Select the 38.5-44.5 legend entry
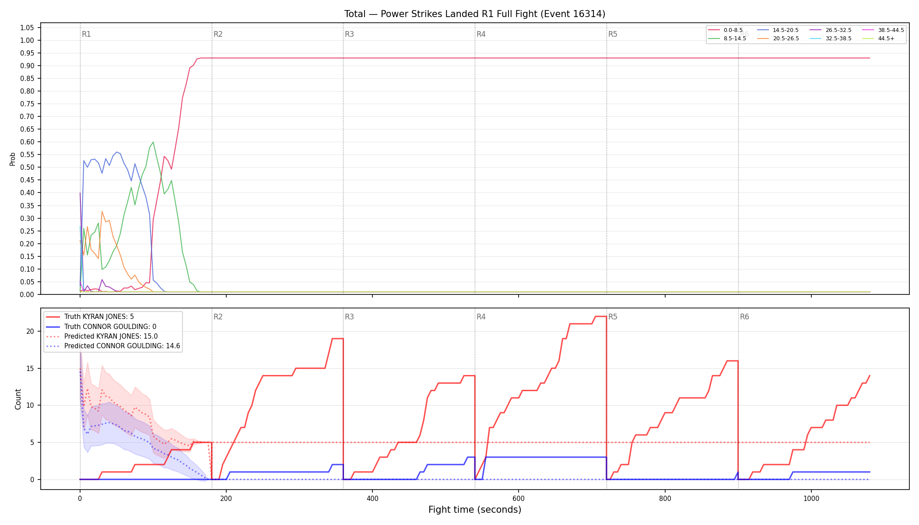 tap(883, 30)
